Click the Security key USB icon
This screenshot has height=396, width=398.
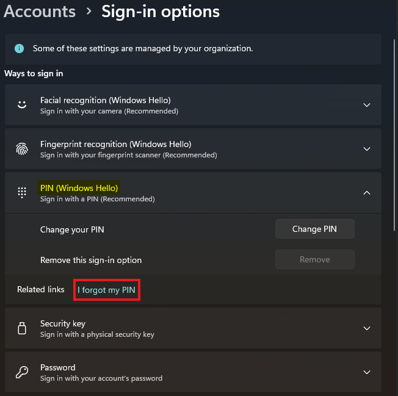click(22, 328)
